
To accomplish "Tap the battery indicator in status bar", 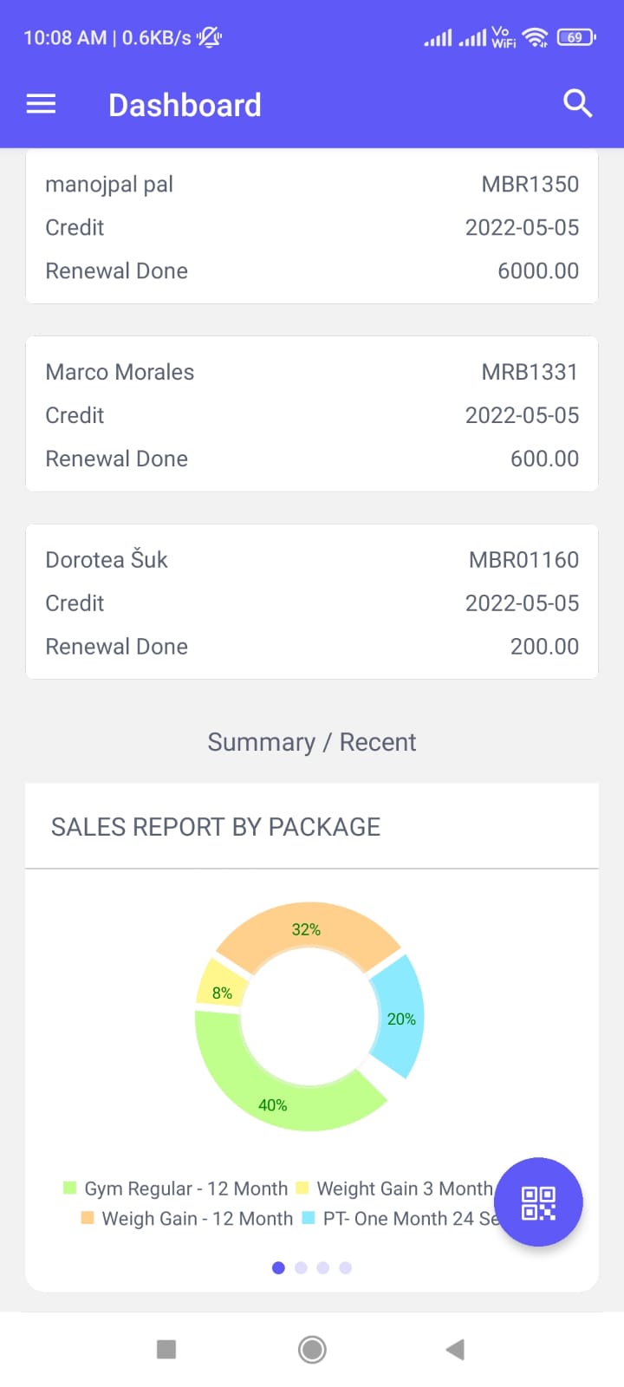I will (x=575, y=37).
